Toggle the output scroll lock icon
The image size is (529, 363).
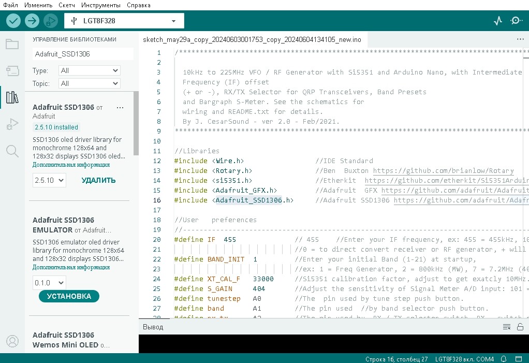tap(520, 327)
